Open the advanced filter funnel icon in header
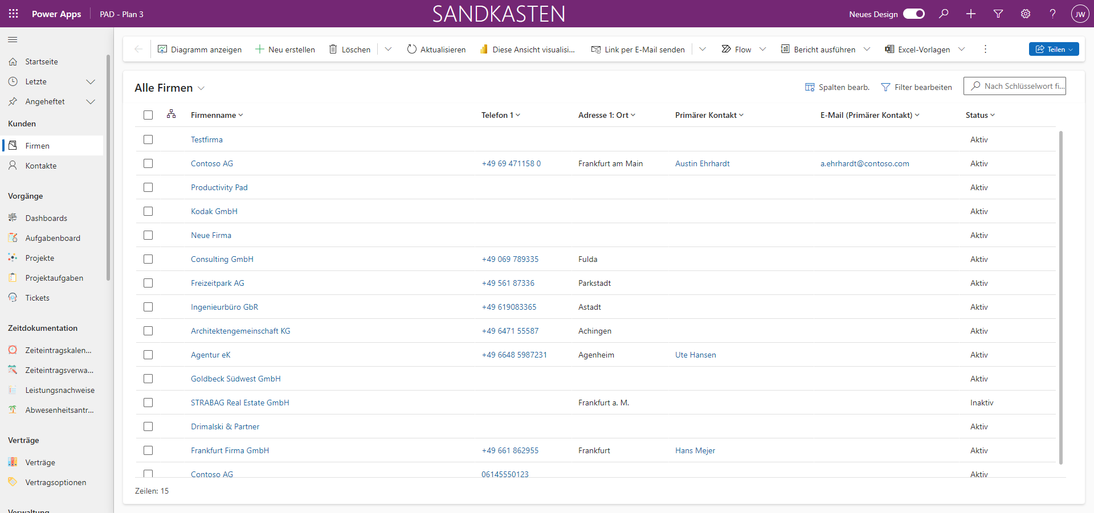The image size is (1094, 513). click(x=998, y=14)
